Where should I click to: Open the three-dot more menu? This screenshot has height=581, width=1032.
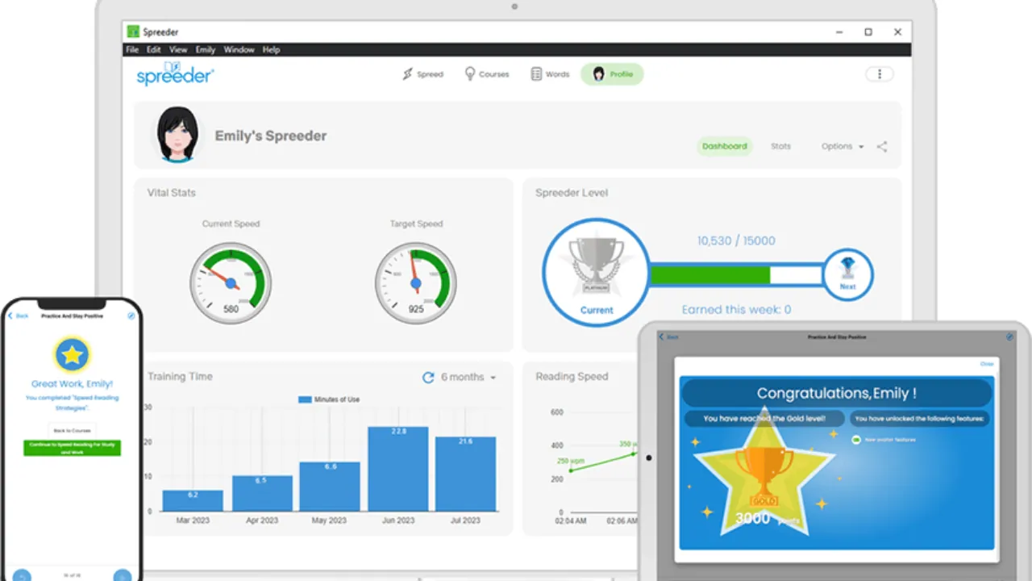click(880, 74)
